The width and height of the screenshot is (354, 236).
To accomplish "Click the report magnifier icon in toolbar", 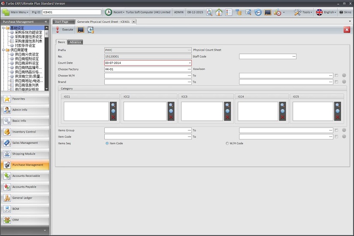I will coord(209,12).
